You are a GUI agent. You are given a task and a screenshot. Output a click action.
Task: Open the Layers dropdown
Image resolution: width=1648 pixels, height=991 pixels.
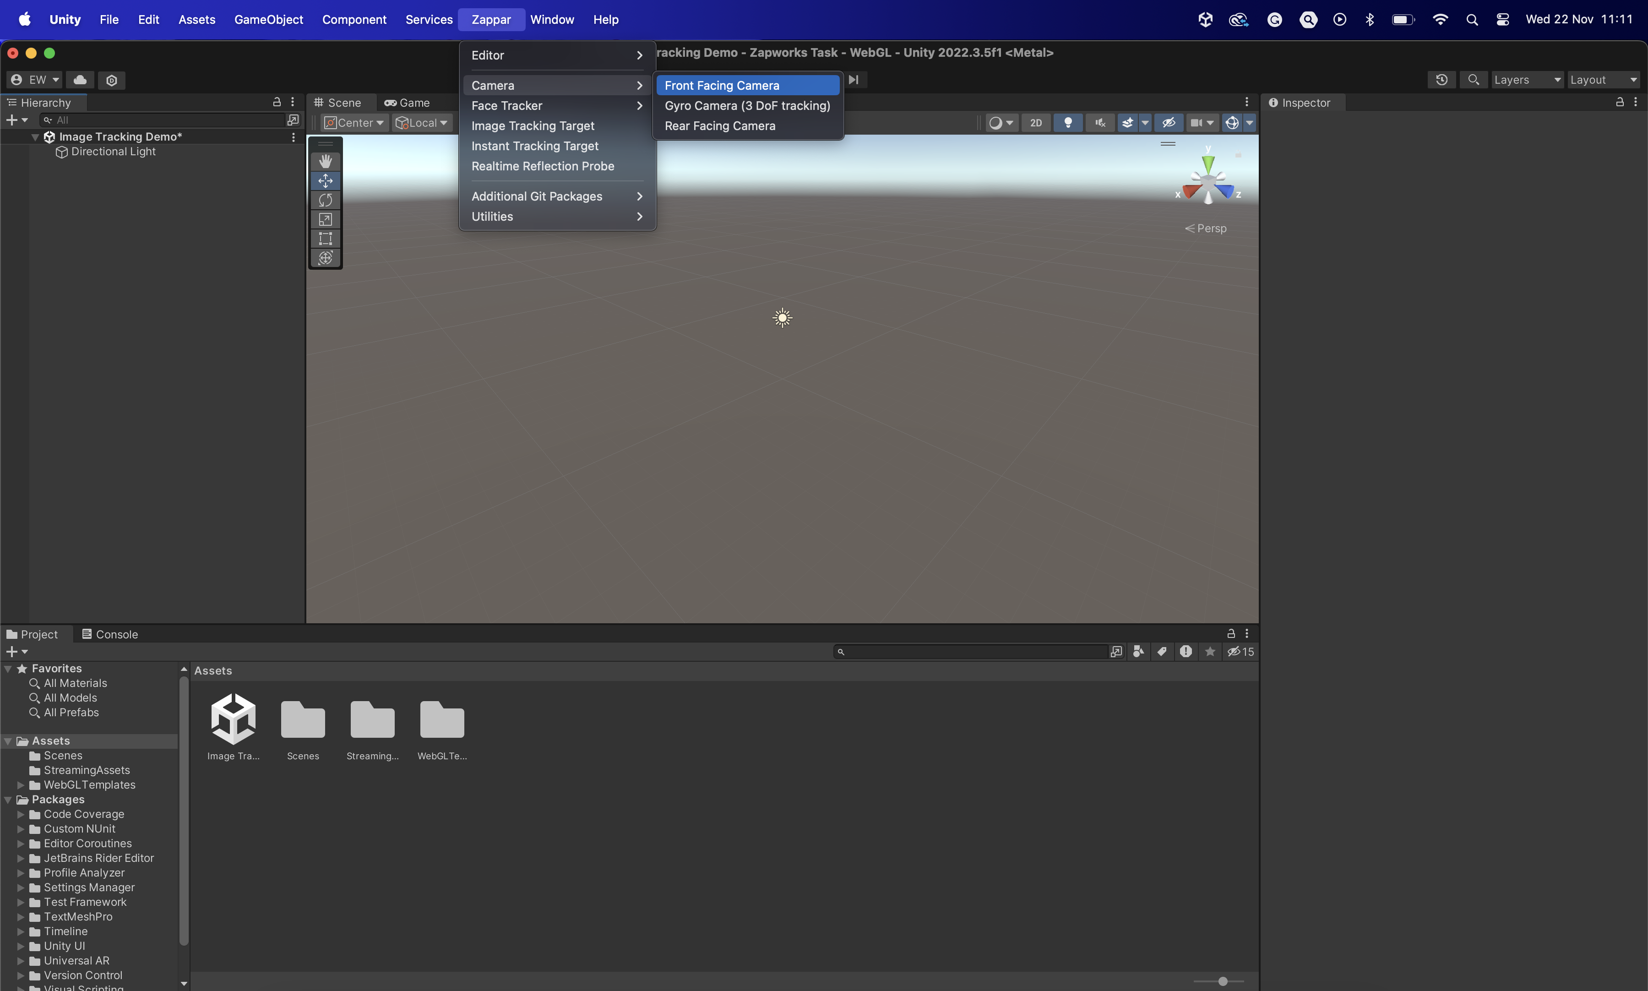click(x=1527, y=80)
